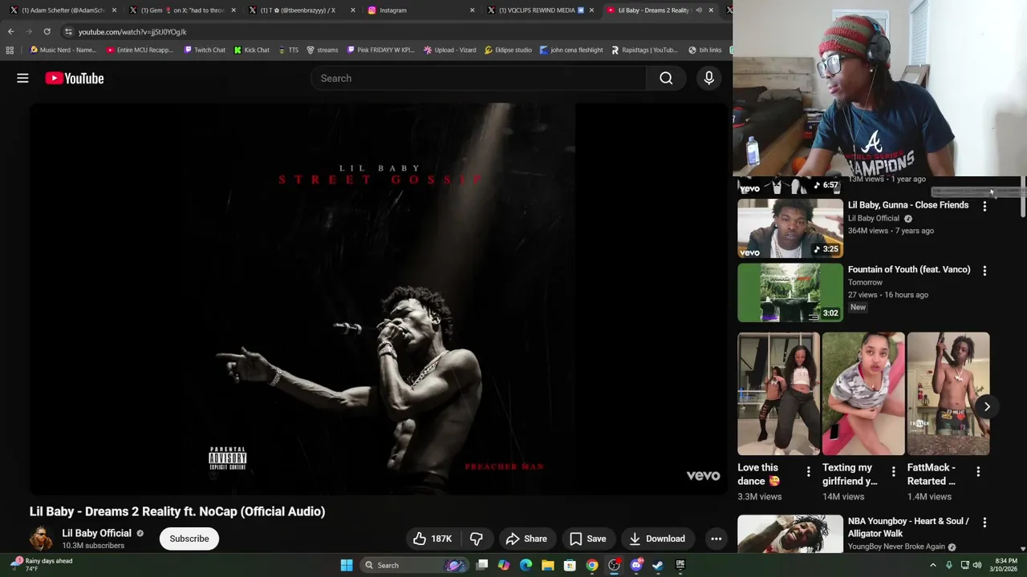This screenshot has height=577, width=1027.
Task: Switch to Instagram tab
Action: 419,10
